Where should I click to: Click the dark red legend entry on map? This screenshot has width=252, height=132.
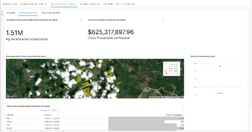[x=166, y=73]
